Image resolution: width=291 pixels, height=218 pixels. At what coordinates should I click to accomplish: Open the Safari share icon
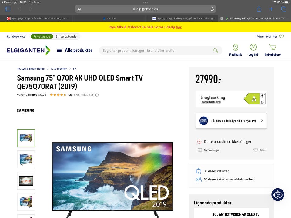pos(259,9)
